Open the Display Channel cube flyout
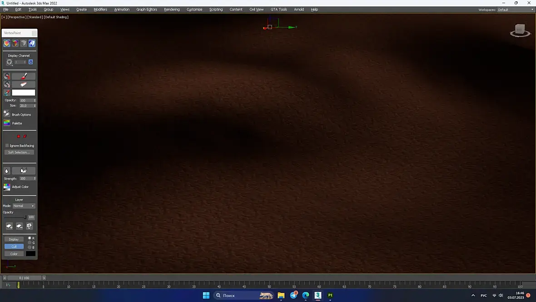The image size is (536, 302). (9, 62)
